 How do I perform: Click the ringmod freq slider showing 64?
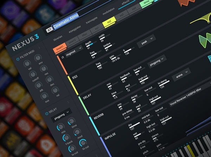pyautogui.click(x=96, y=53)
